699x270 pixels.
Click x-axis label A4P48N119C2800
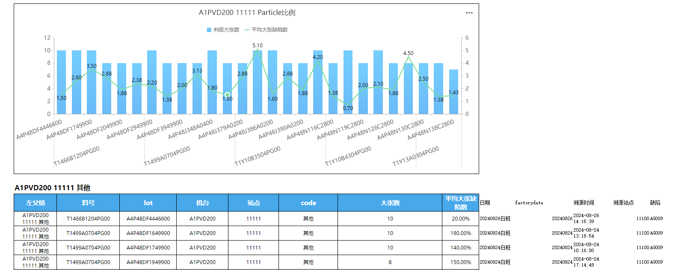pos(341,130)
